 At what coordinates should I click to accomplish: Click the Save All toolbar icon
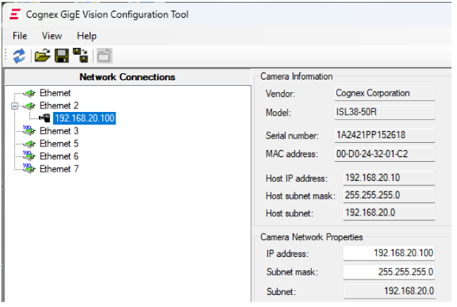point(81,56)
